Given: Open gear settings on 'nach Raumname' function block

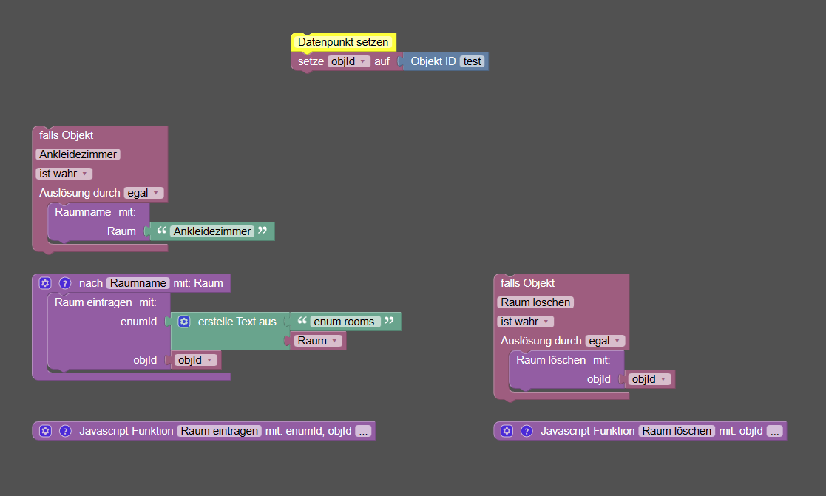Looking at the screenshot, I should coord(45,283).
